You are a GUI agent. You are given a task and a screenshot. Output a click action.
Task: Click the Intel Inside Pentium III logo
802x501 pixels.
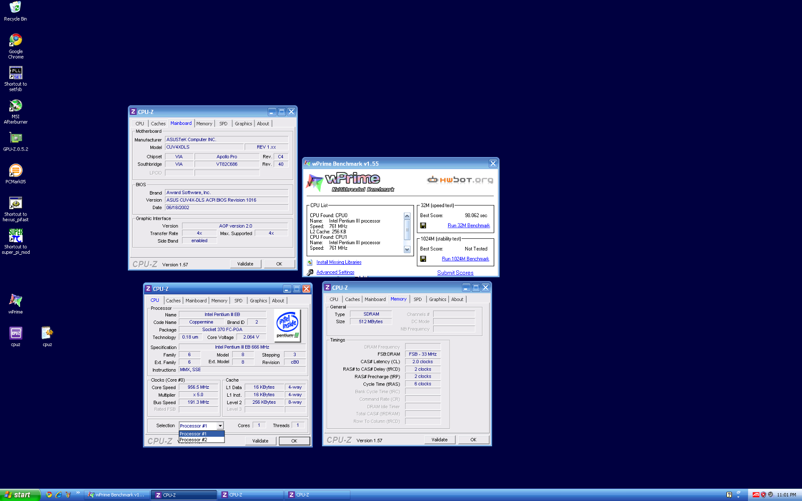coord(288,325)
